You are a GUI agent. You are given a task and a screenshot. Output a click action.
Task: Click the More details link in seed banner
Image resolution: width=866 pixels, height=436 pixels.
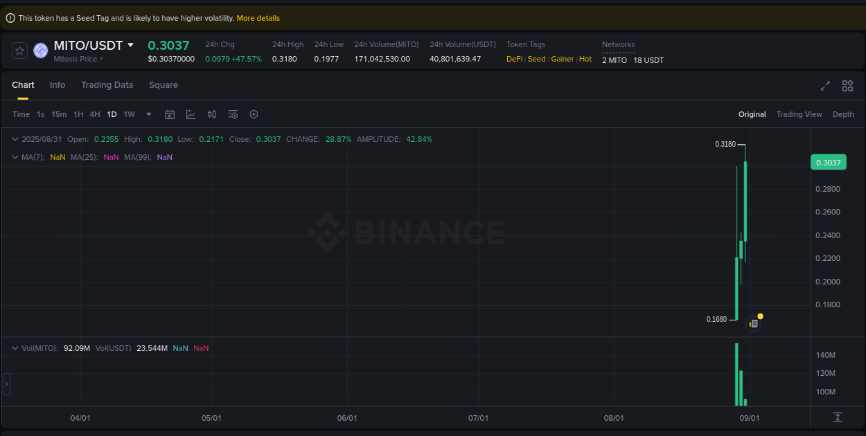[258, 17]
